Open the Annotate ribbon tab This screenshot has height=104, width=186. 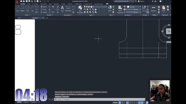tap(35, 4)
